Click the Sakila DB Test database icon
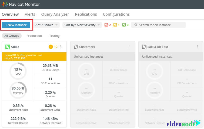 [x=144, y=47]
